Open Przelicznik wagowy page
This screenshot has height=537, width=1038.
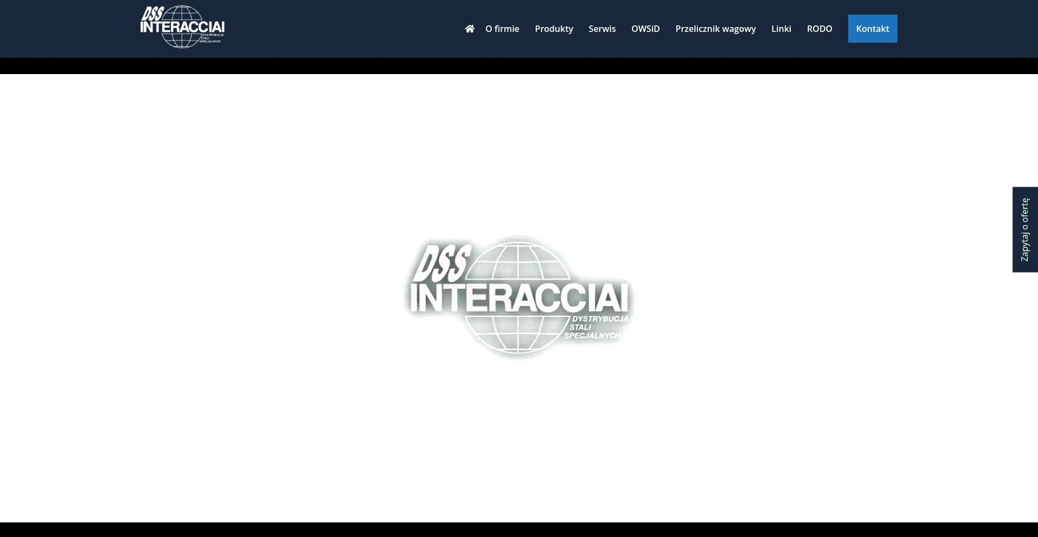[715, 29]
